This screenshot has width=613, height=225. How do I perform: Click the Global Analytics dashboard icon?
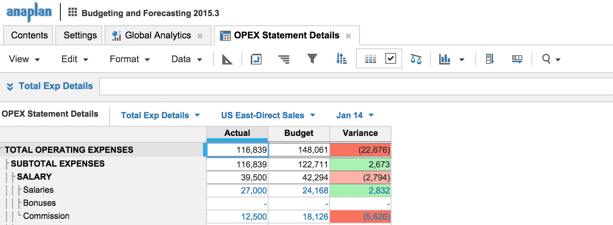tap(116, 35)
